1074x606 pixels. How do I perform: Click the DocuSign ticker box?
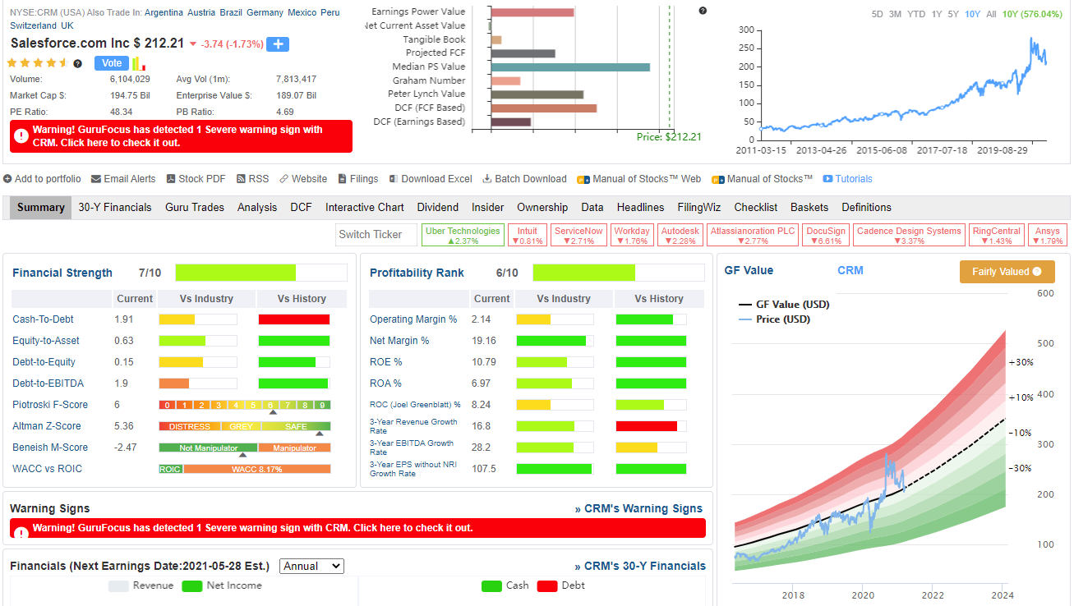(825, 236)
